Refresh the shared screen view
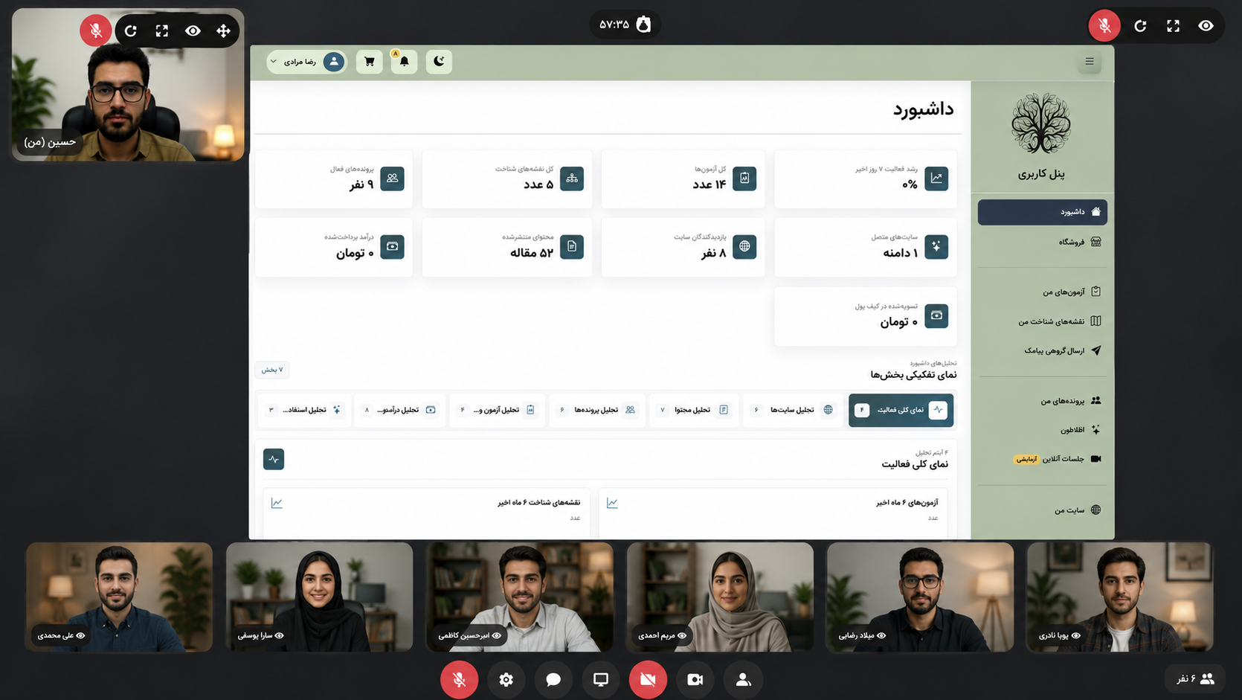The image size is (1242, 700). click(1140, 26)
